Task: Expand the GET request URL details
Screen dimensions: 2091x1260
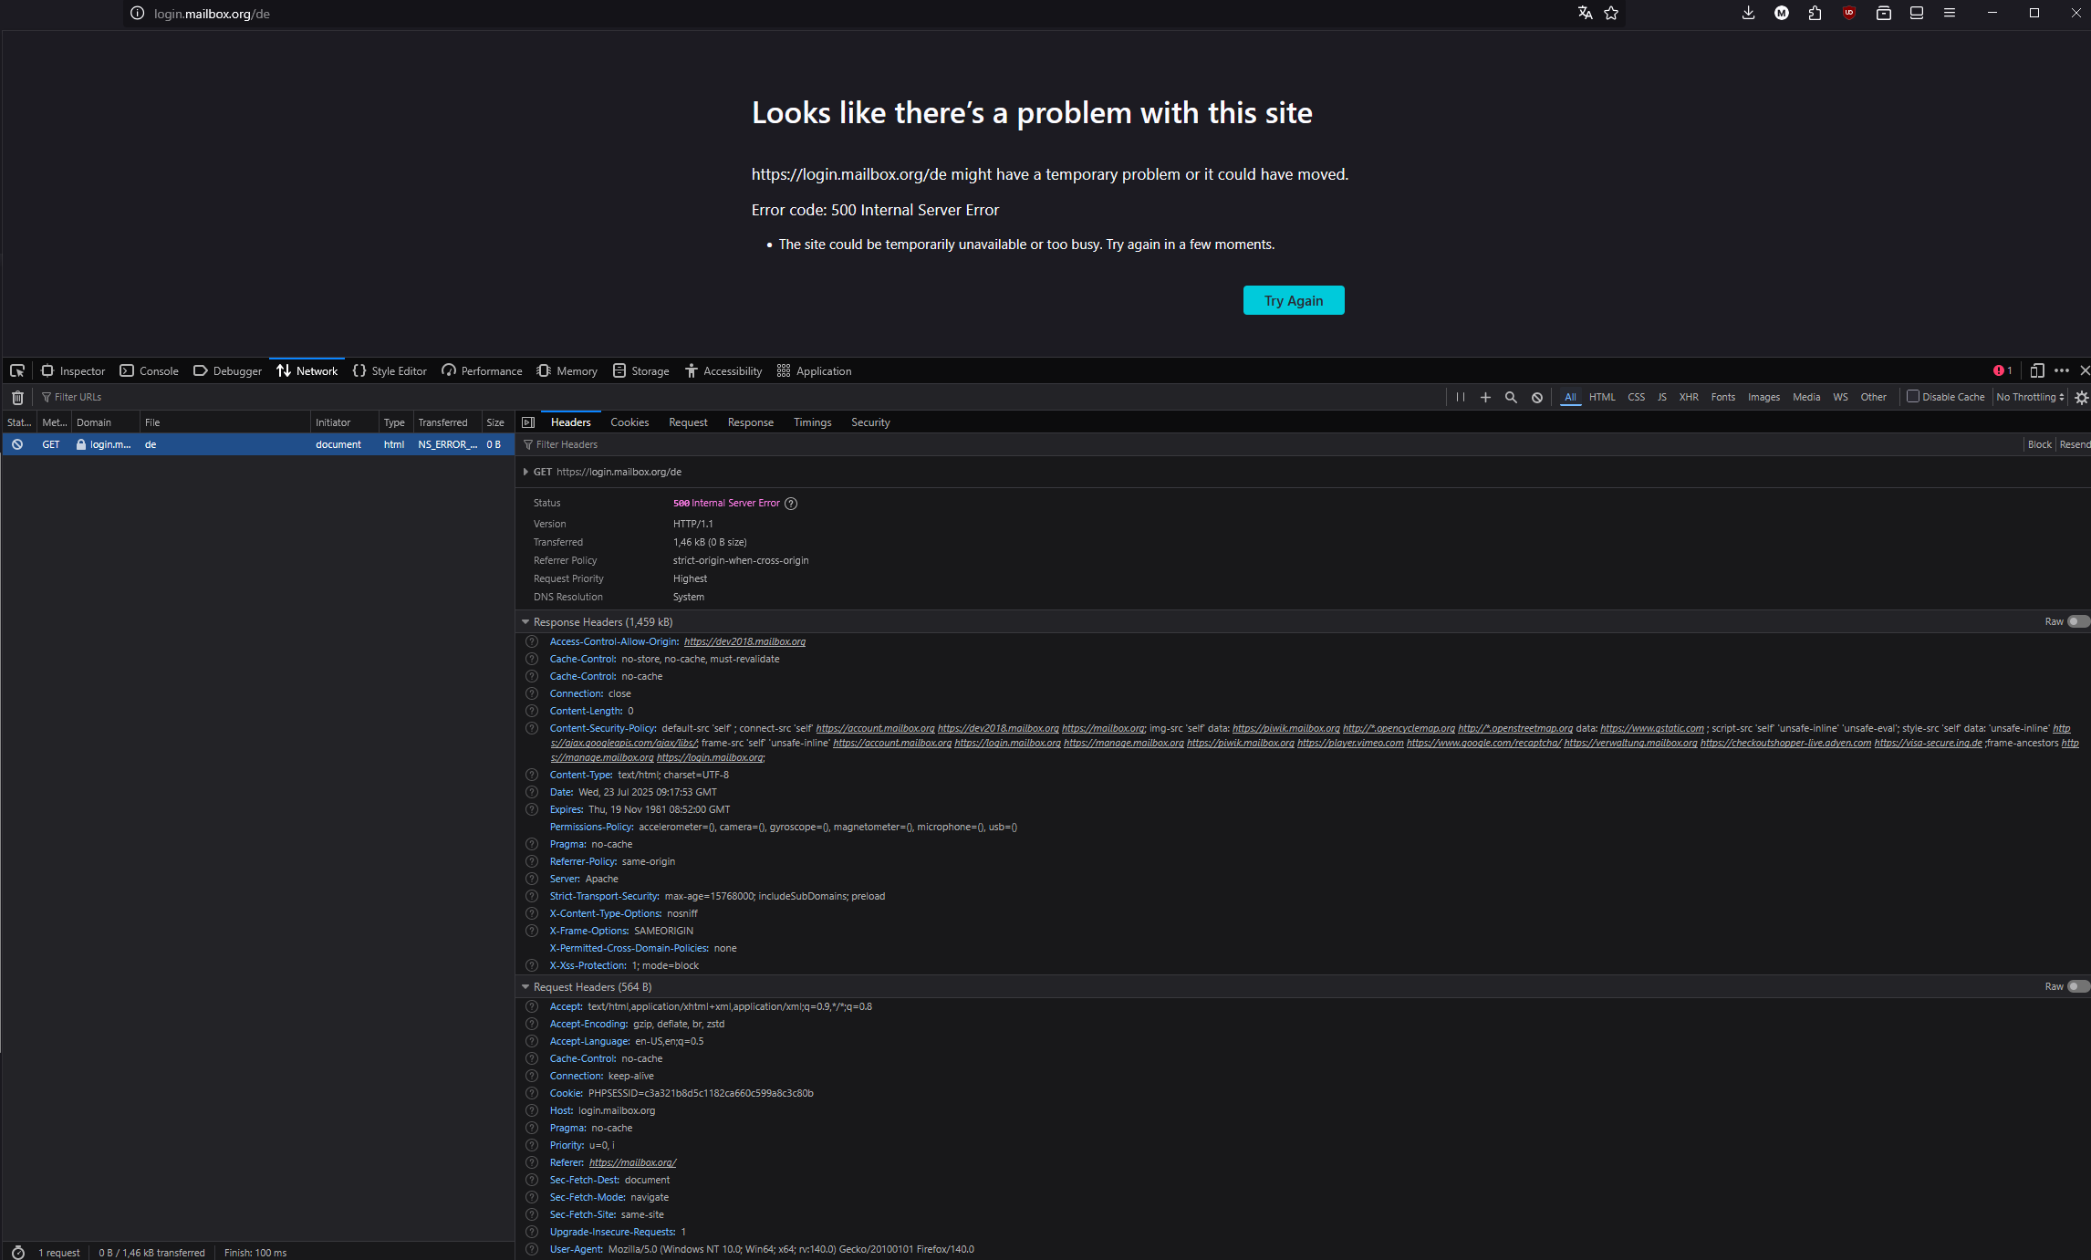Action: click(x=525, y=472)
